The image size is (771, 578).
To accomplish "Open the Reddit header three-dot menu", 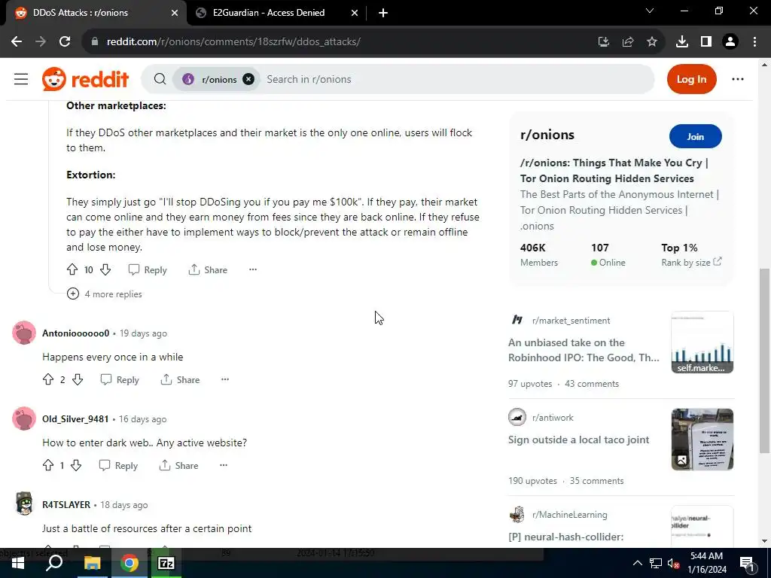I will [x=738, y=79].
